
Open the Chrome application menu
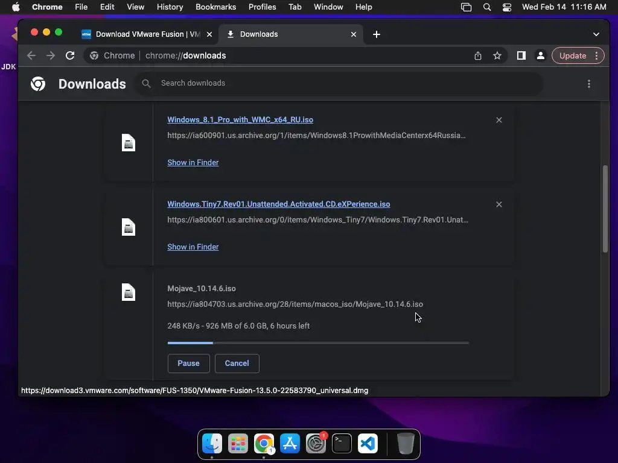pyautogui.click(x=47, y=7)
